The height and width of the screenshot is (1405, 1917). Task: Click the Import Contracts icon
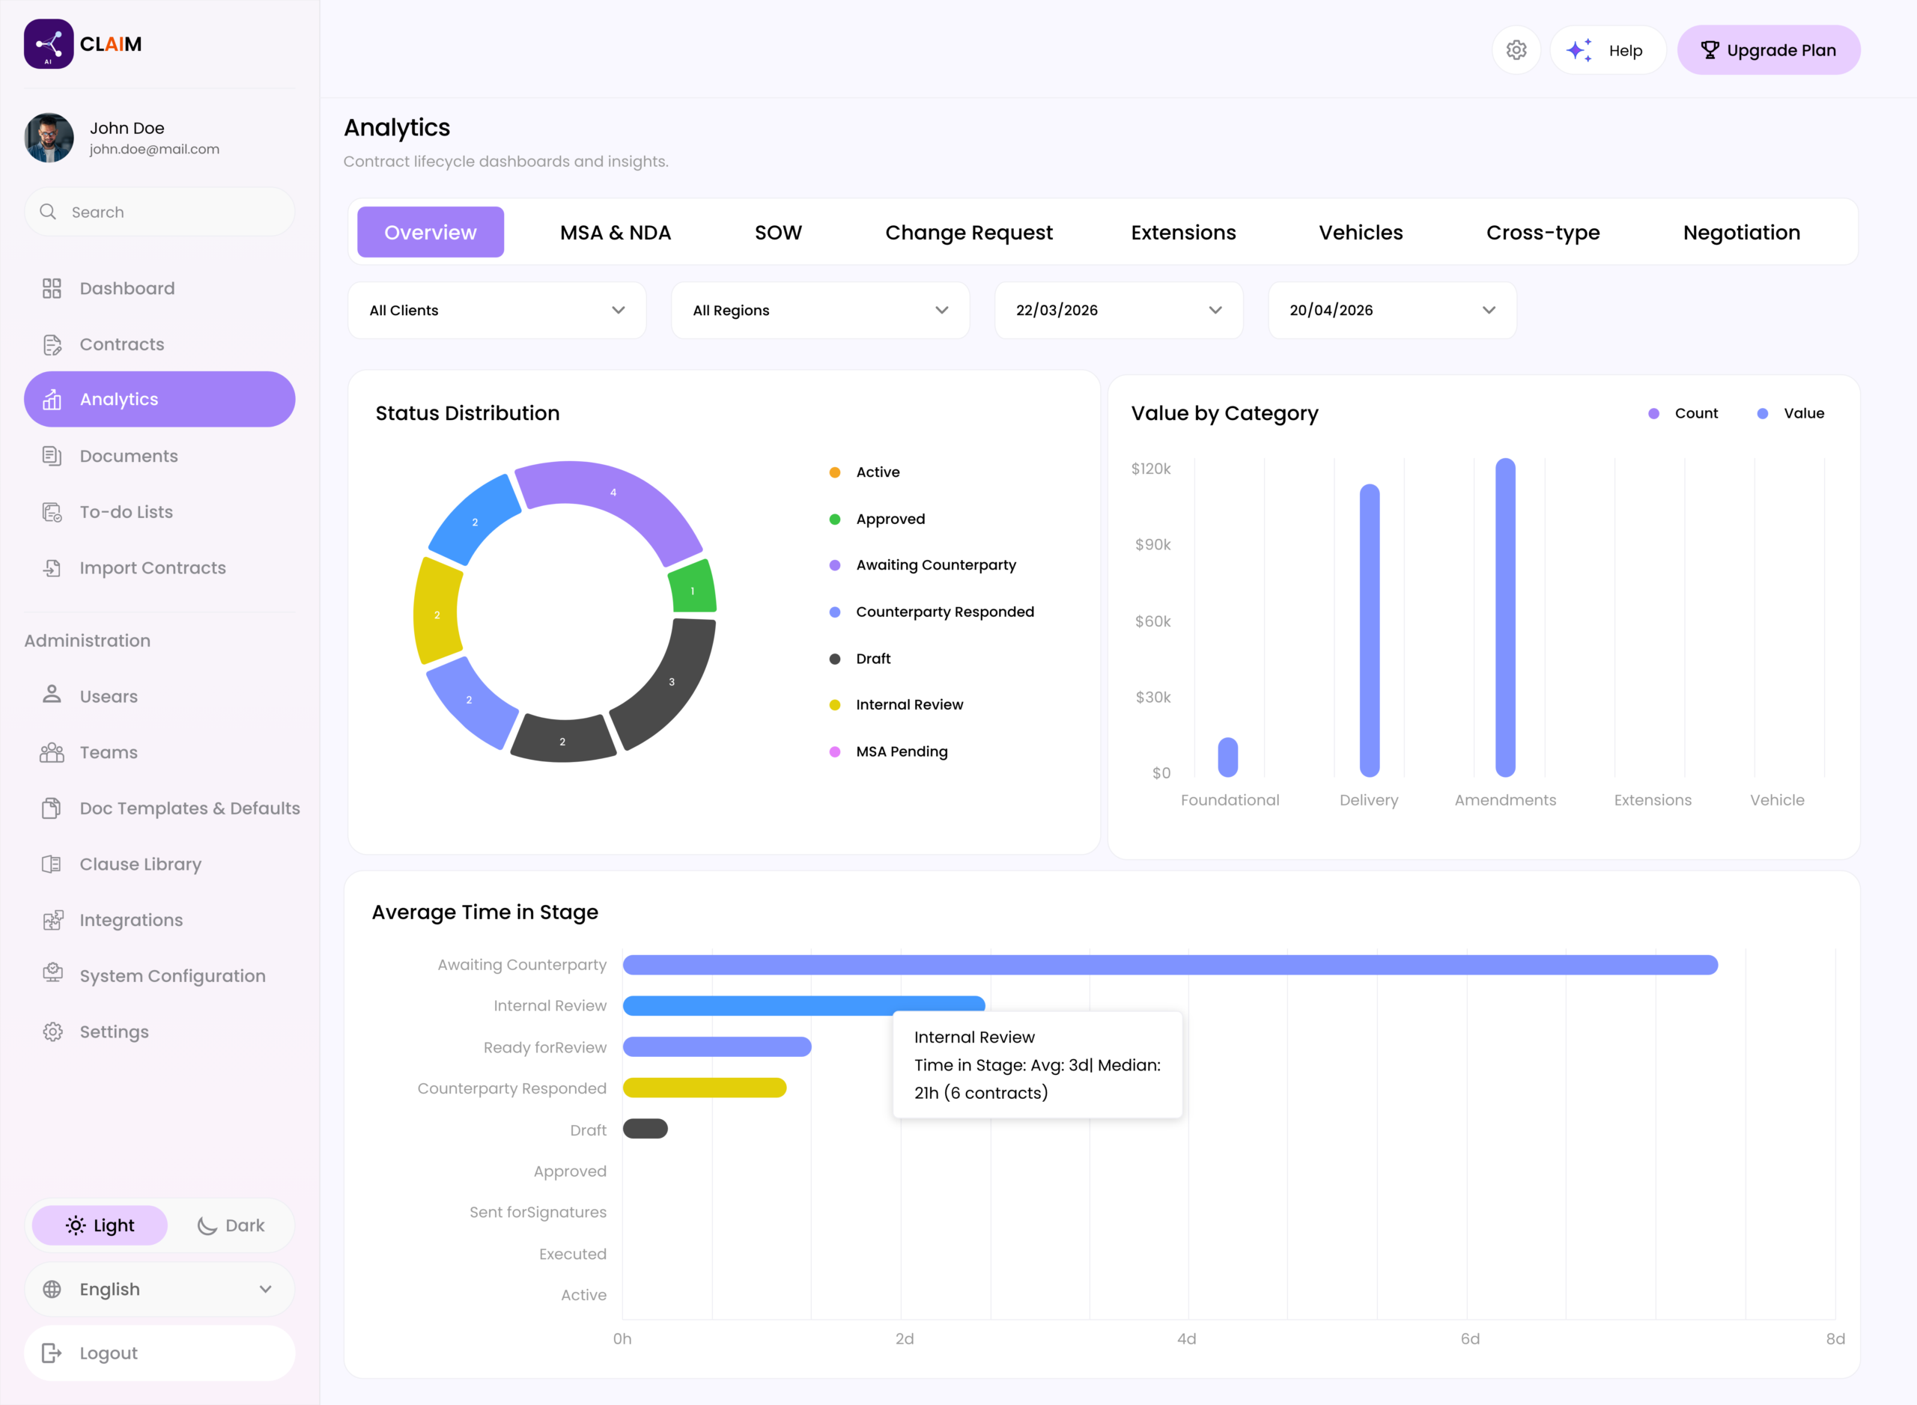[52, 568]
